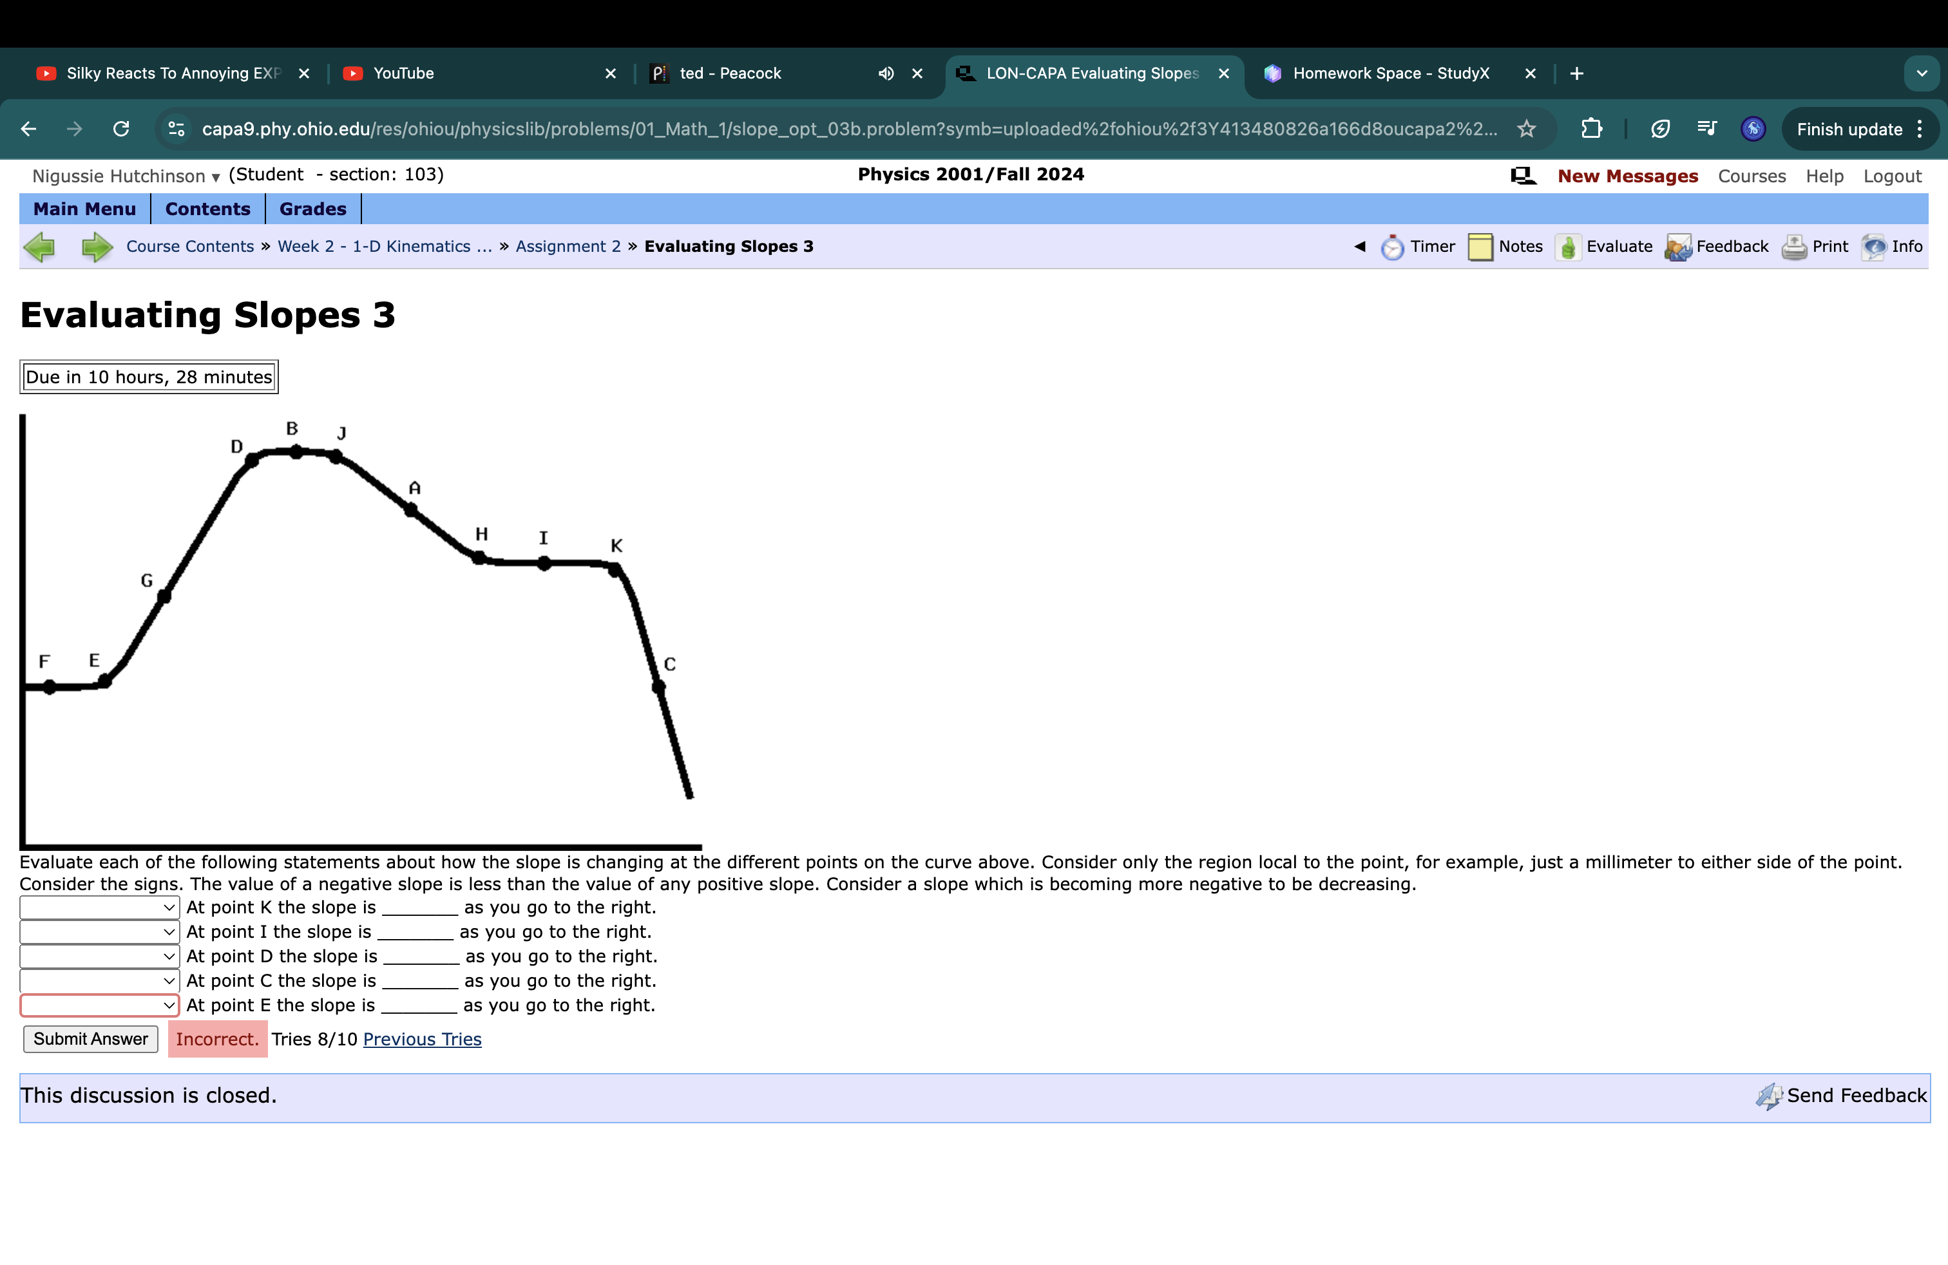The height and width of the screenshot is (1265, 1948).
Task: Switch to the YouTube tab
Action: click(479, 73)
